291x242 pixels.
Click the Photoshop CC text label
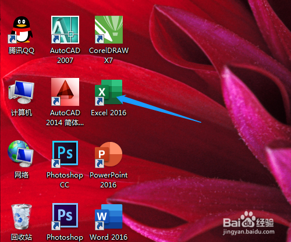pyautogui.click(x=65, y=180)
